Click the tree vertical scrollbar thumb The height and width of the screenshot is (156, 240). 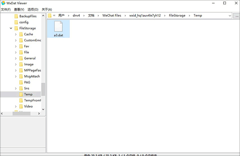tap(43, 90)
